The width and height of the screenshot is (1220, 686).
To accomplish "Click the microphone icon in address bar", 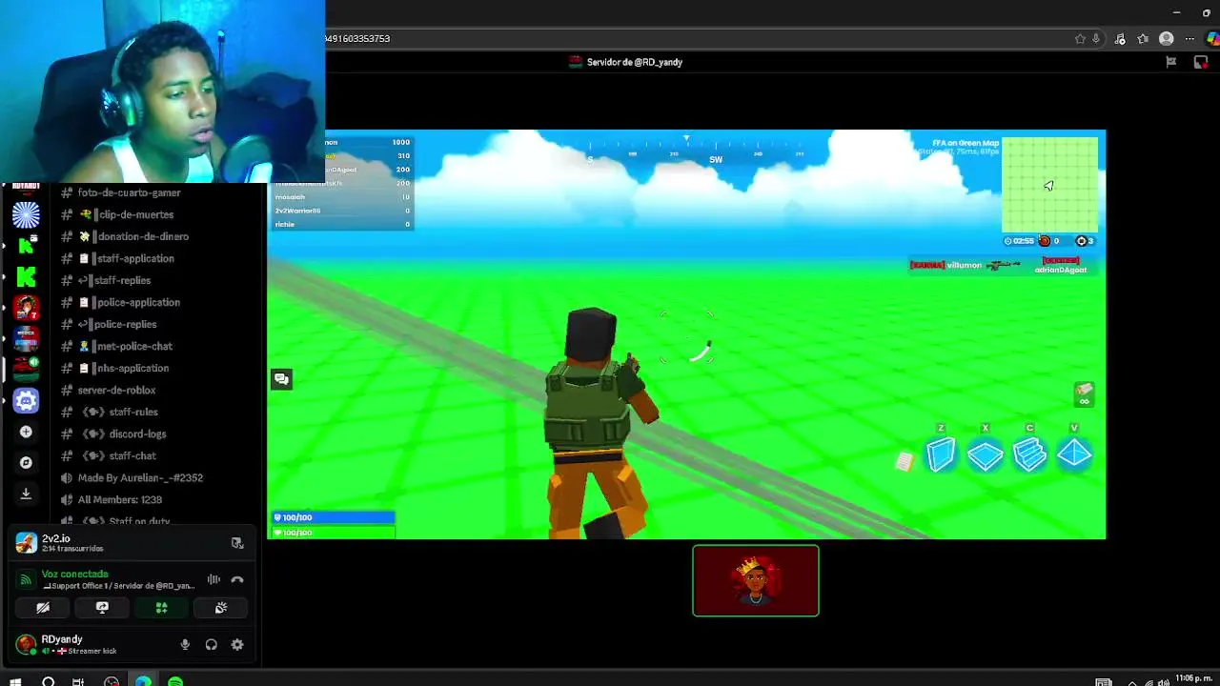I will tap(1096, 39).
